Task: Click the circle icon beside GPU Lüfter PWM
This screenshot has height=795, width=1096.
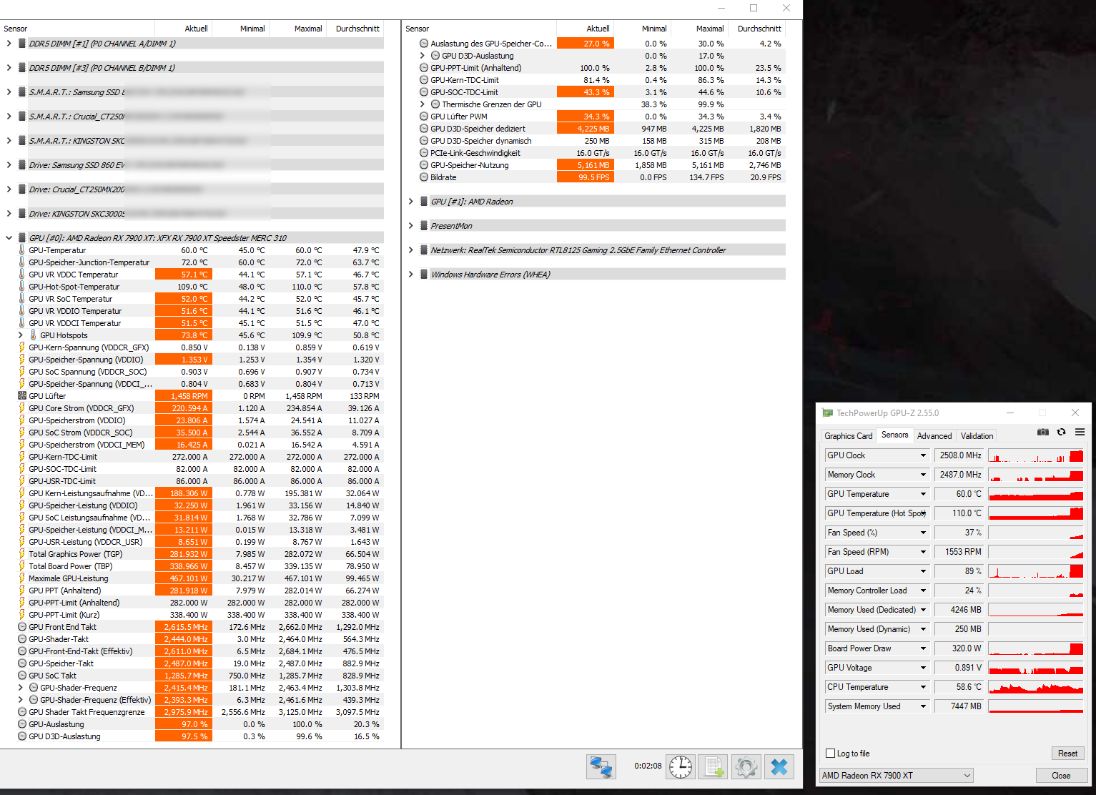Action: 424,117
